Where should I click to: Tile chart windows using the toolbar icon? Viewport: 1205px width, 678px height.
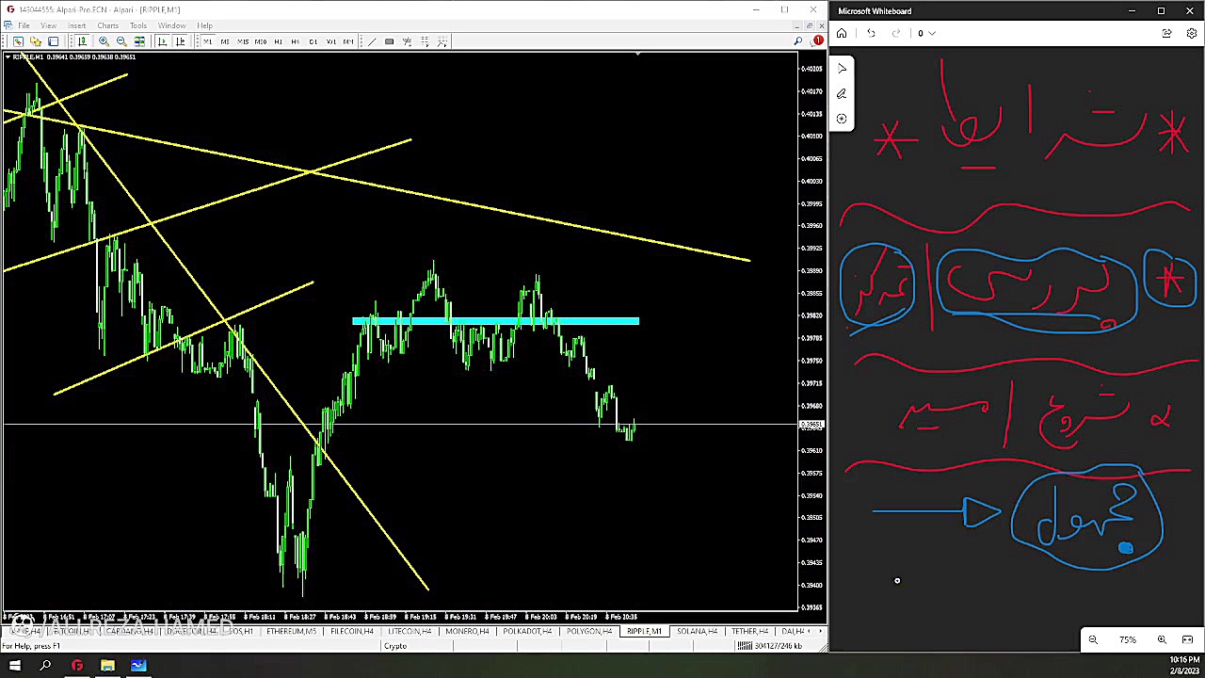(x=139, y=41)
